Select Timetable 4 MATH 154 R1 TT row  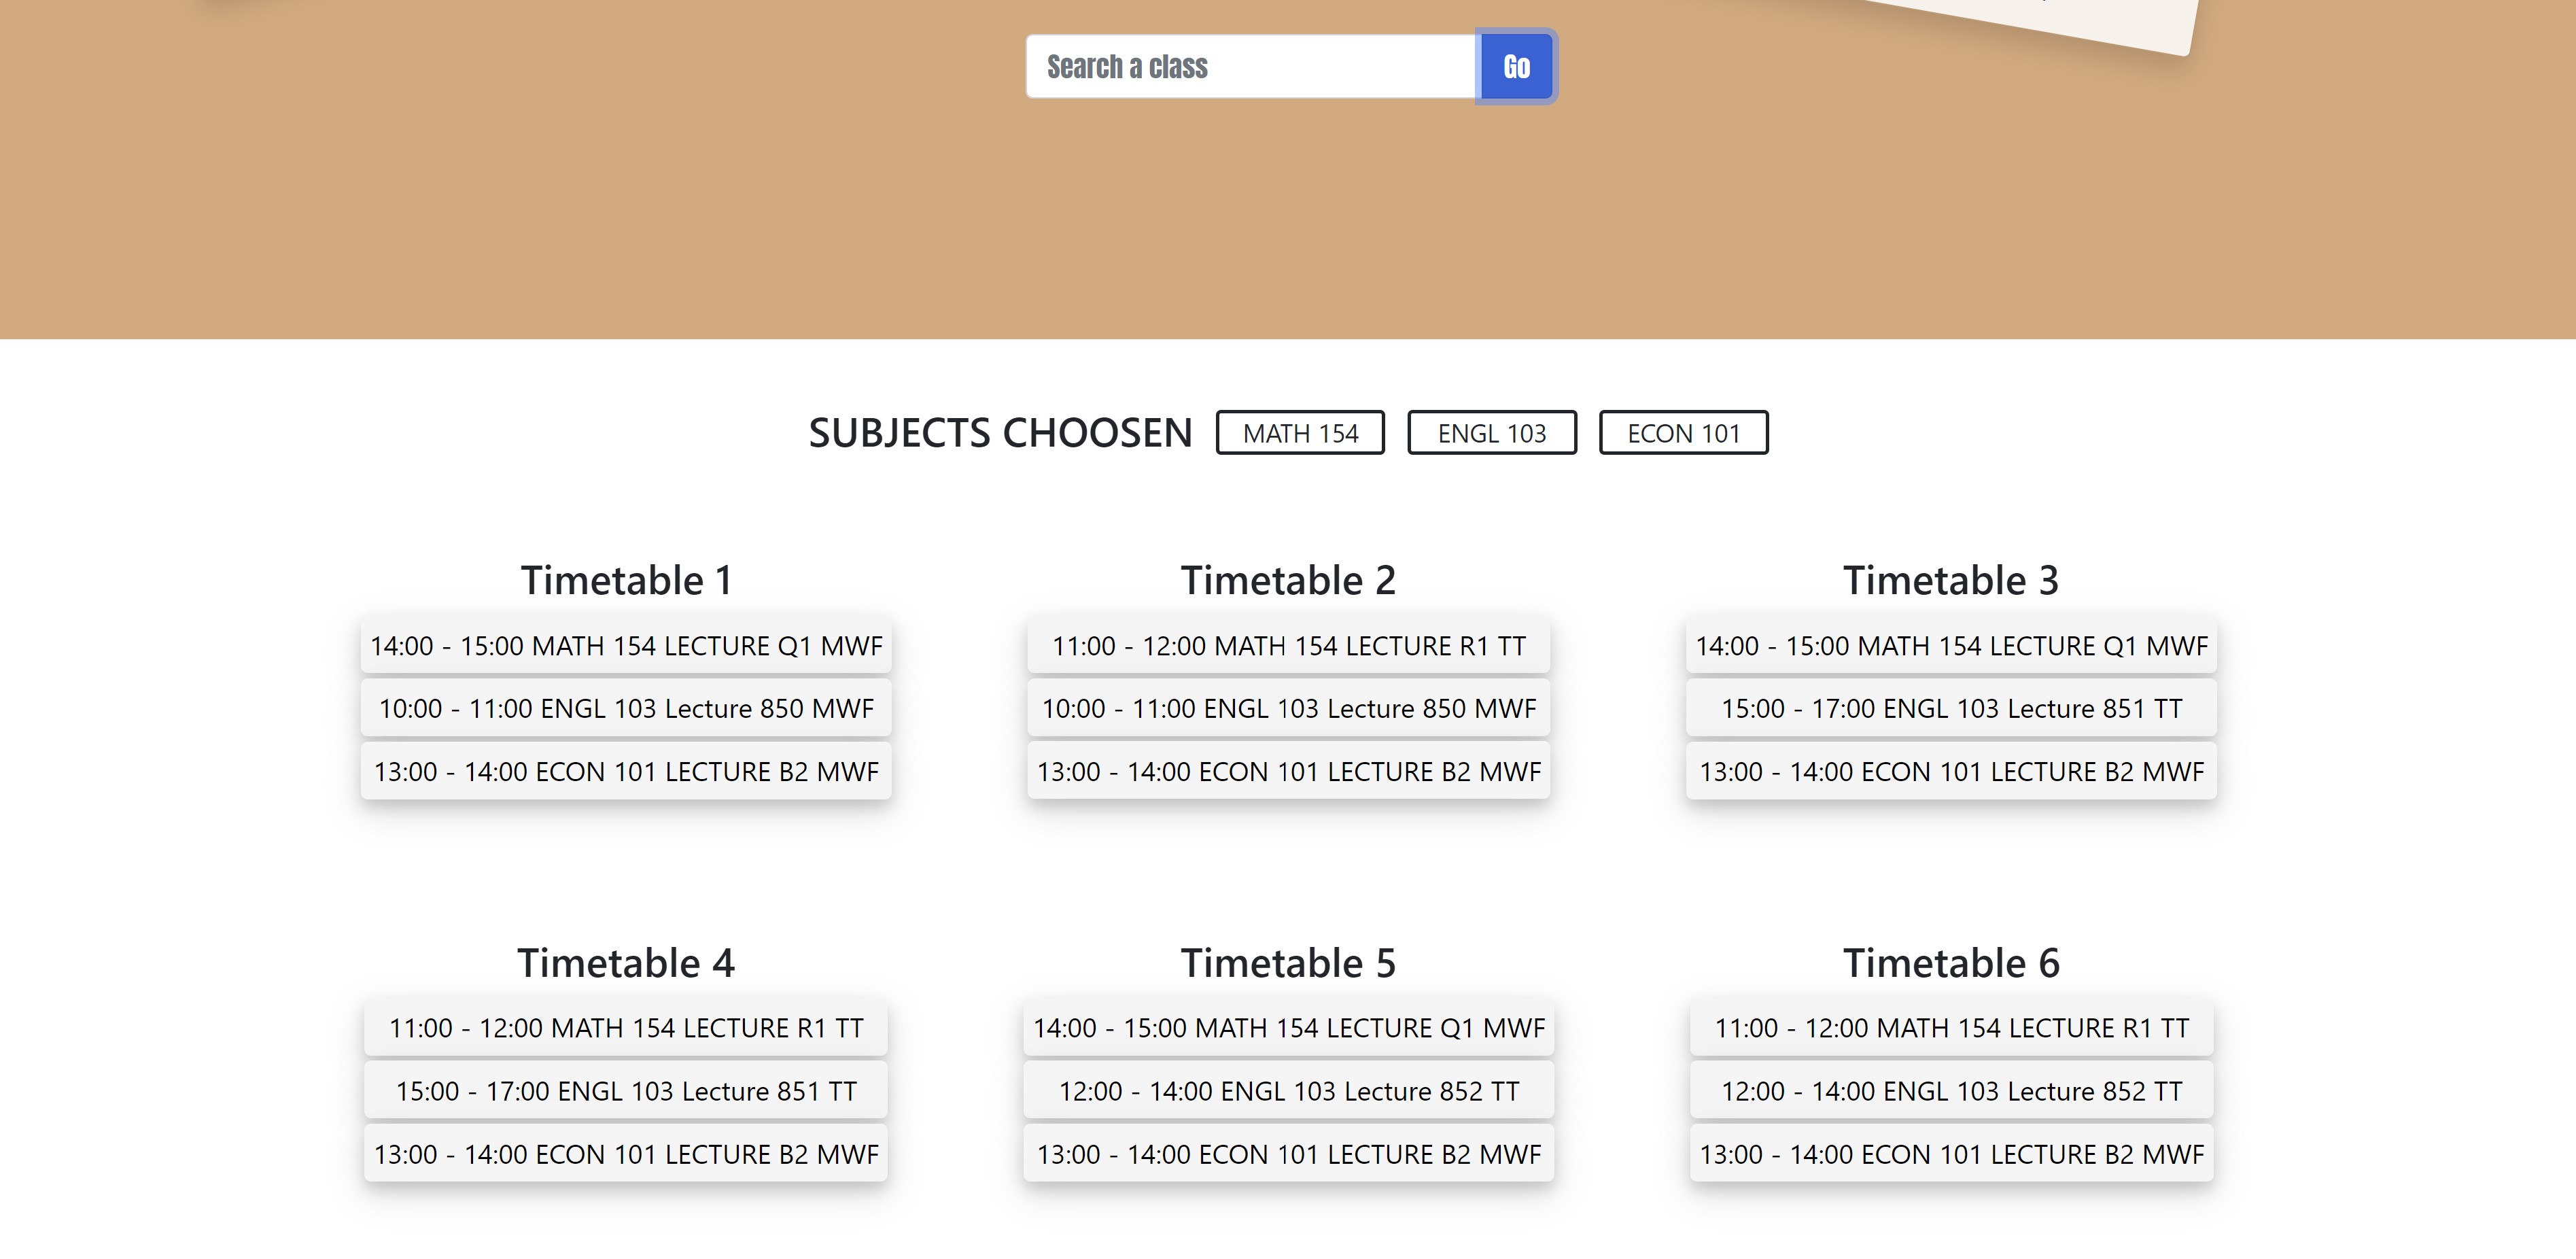pos(626,1028)
